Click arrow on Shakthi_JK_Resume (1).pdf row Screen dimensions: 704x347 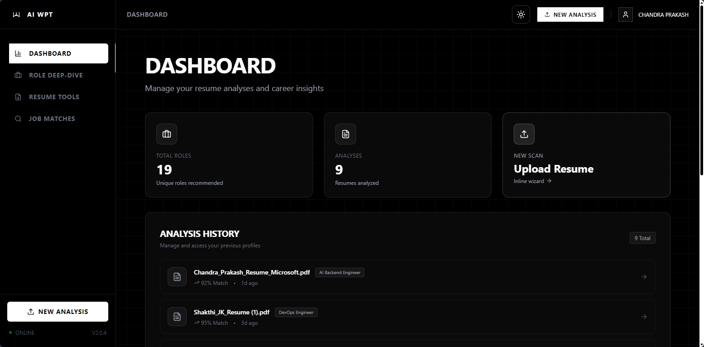644,317
